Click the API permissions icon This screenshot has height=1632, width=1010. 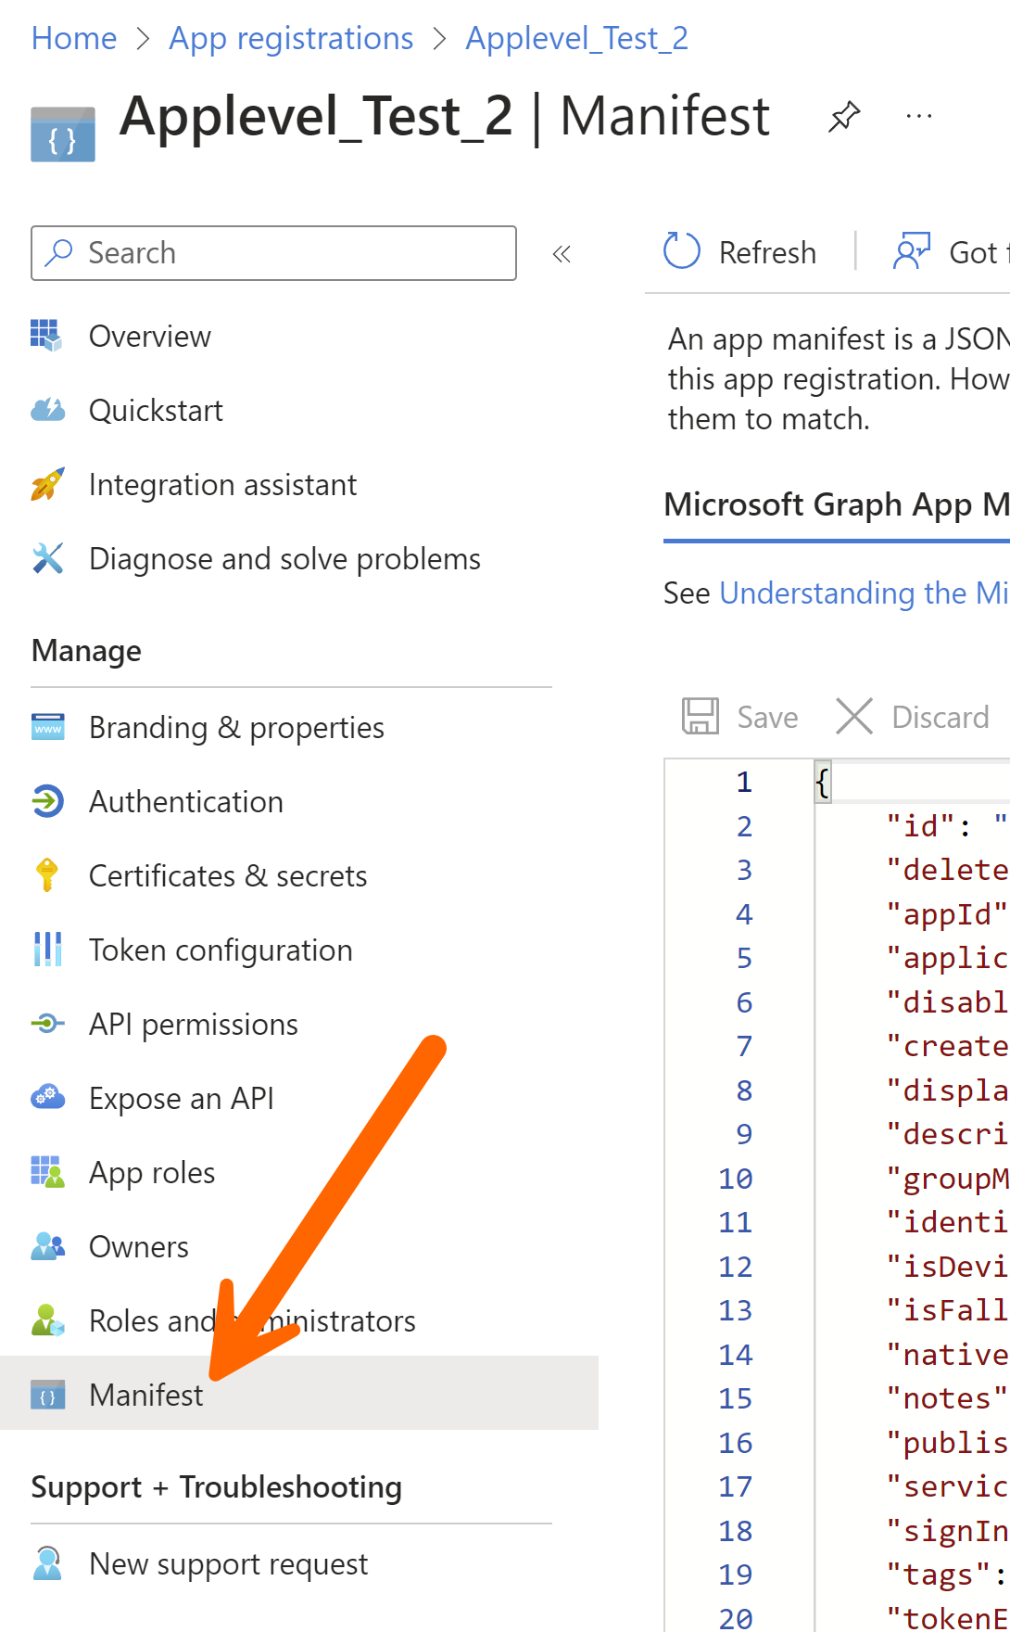(47, 1024)
